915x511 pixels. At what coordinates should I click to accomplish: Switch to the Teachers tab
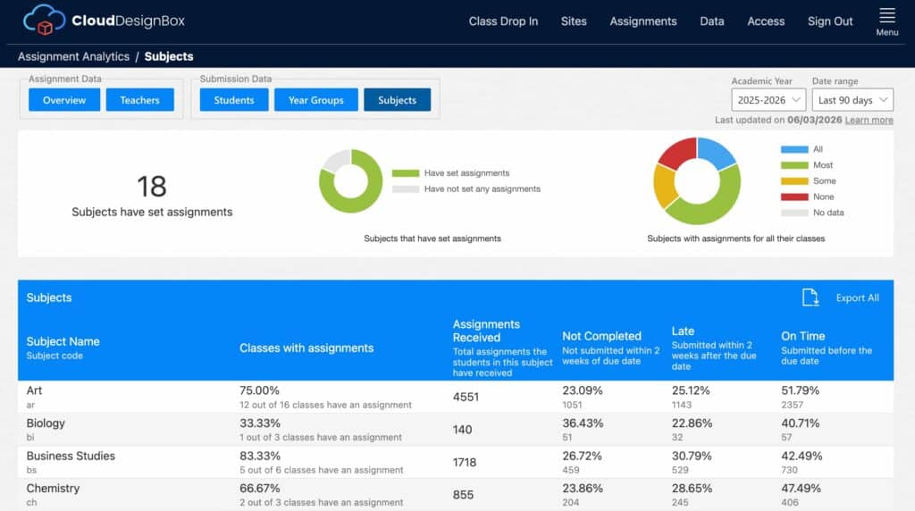point(140,100)
